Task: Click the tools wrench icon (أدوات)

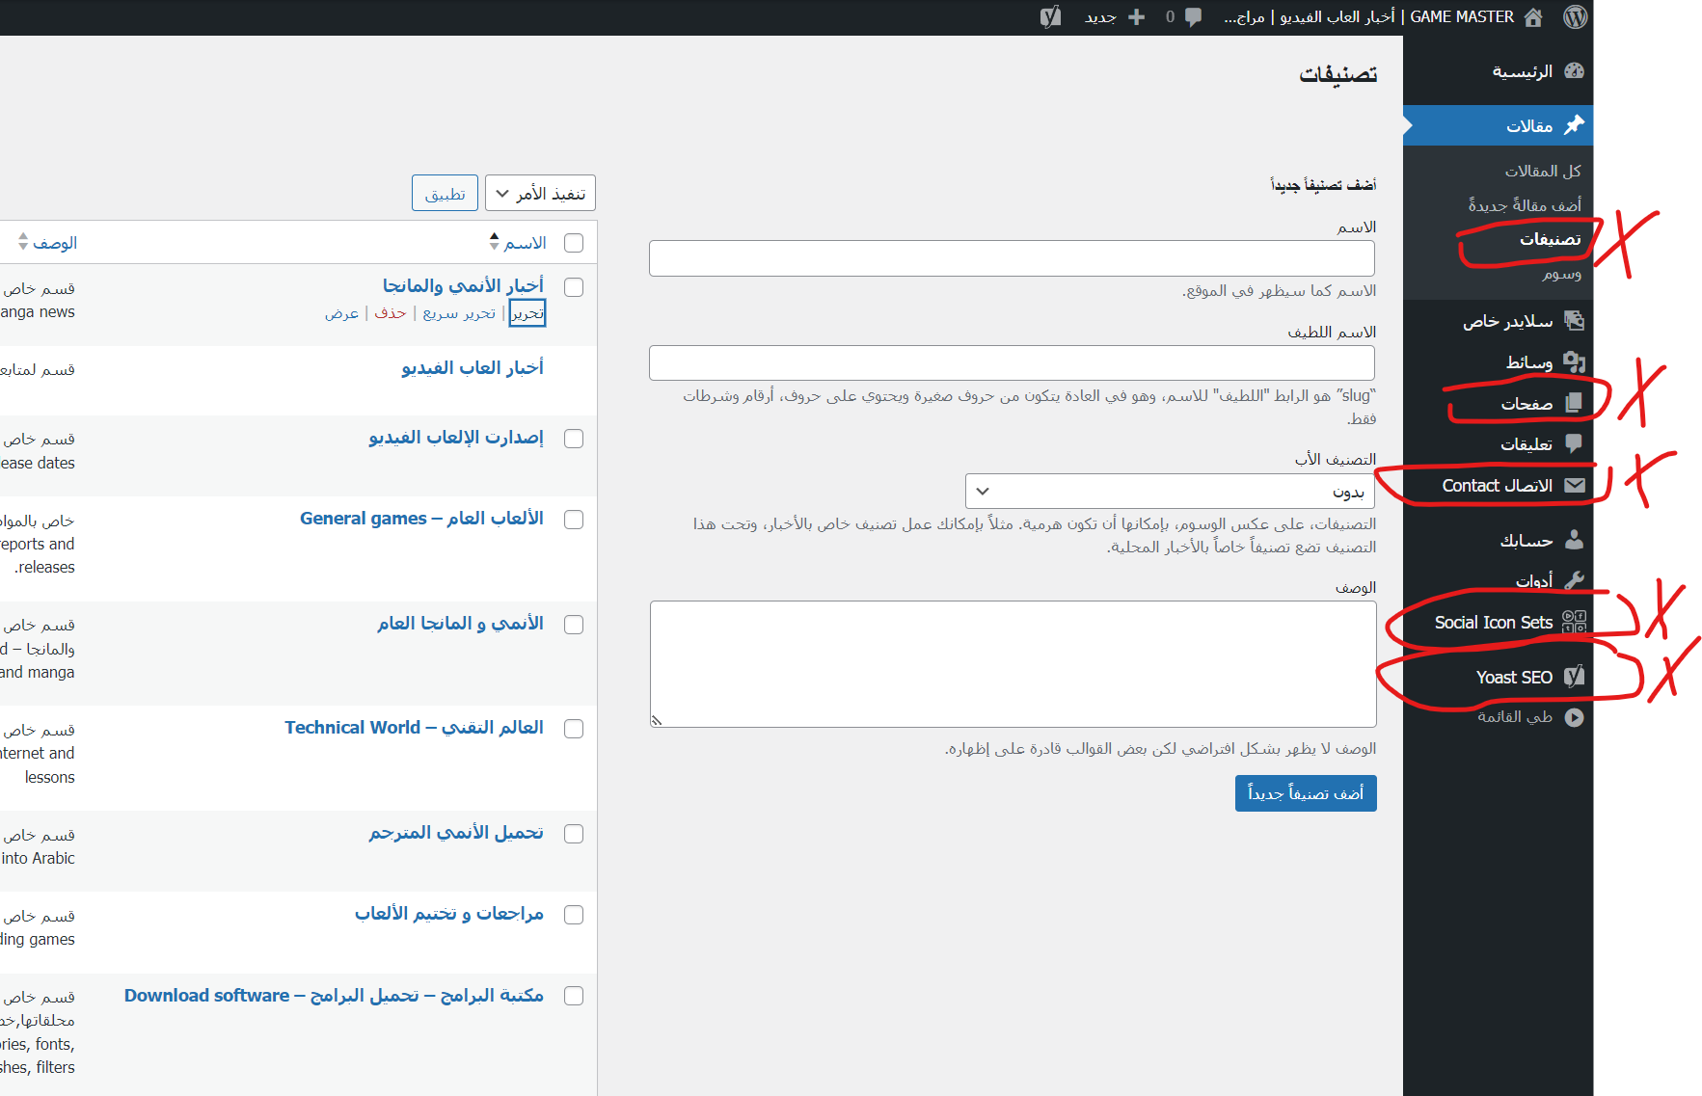Action: click(x=1574, y=580)
